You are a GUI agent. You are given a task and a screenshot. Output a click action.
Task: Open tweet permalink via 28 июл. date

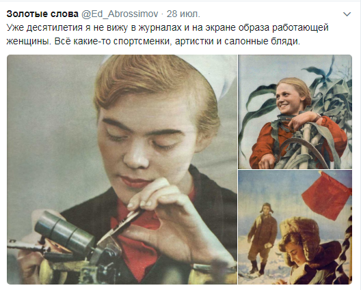[x=183, y=14]
